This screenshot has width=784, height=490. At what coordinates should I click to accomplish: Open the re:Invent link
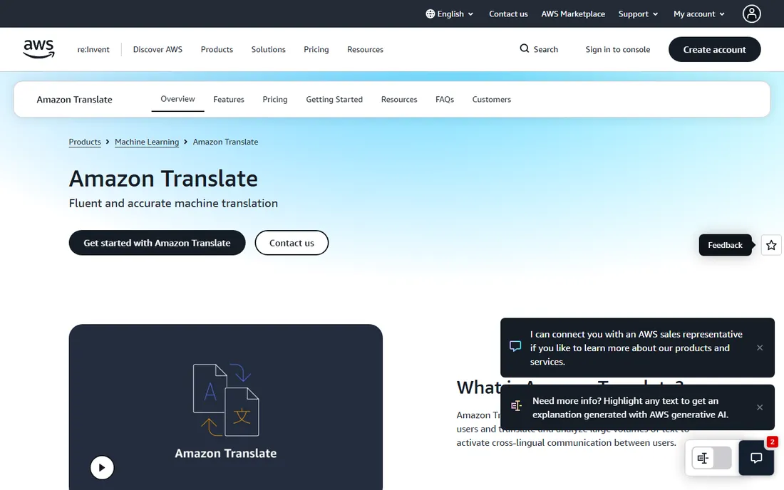(x=93, y=49)
